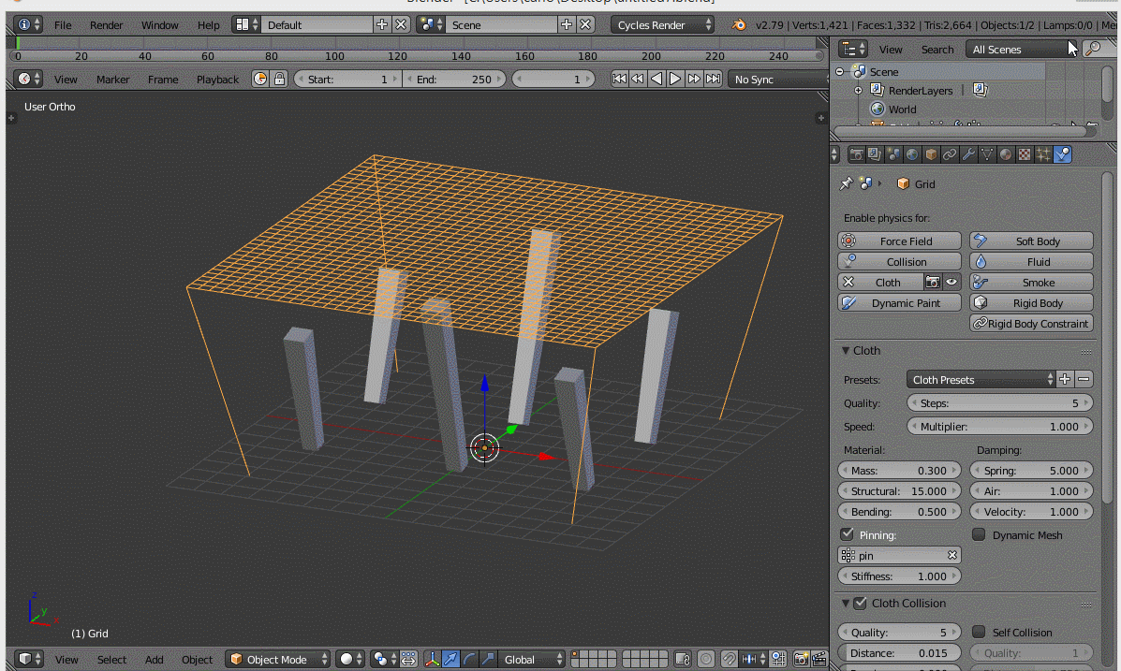Switch to the Particles properties tab

coord(1041,153)
